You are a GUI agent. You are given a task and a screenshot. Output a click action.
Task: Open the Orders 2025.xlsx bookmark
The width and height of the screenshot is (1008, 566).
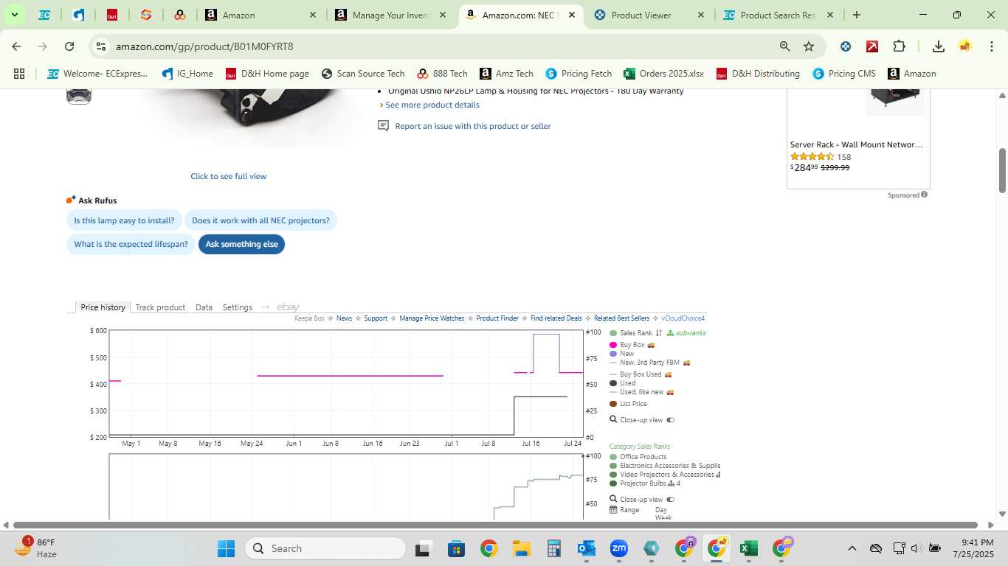point(663,74)
